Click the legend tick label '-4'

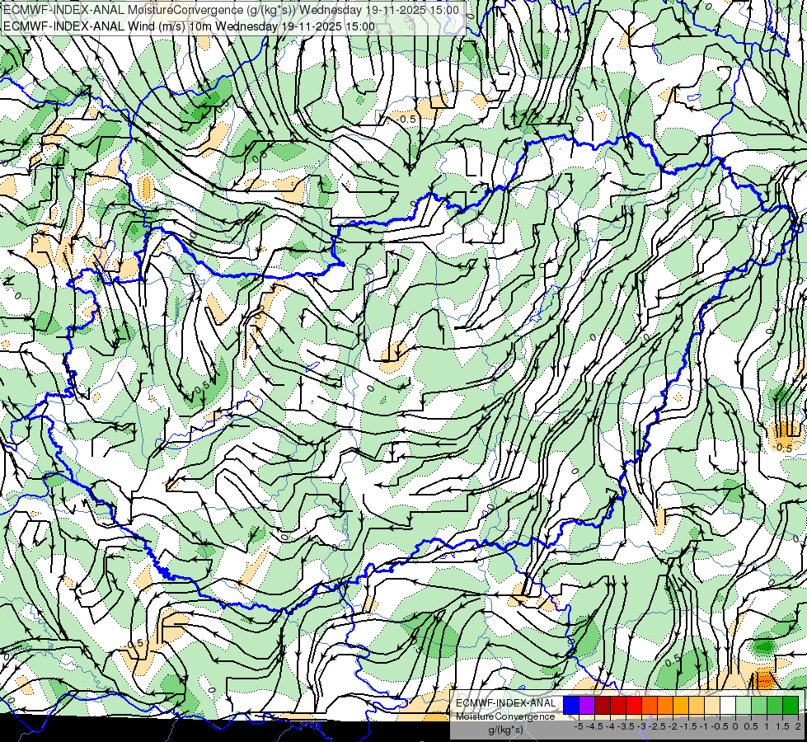tap(610, 726)
